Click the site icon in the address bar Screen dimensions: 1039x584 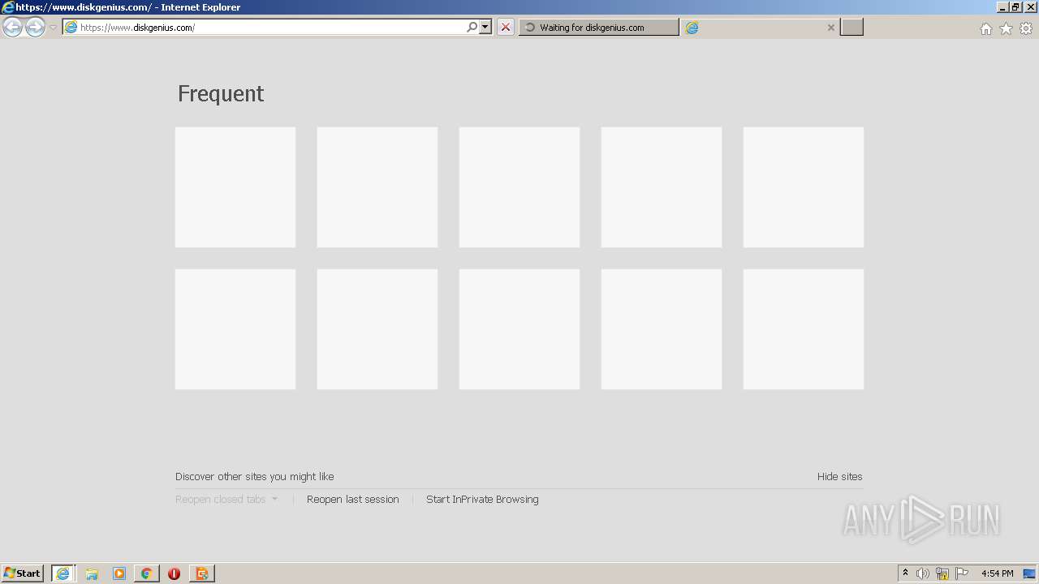click(71, 28)
